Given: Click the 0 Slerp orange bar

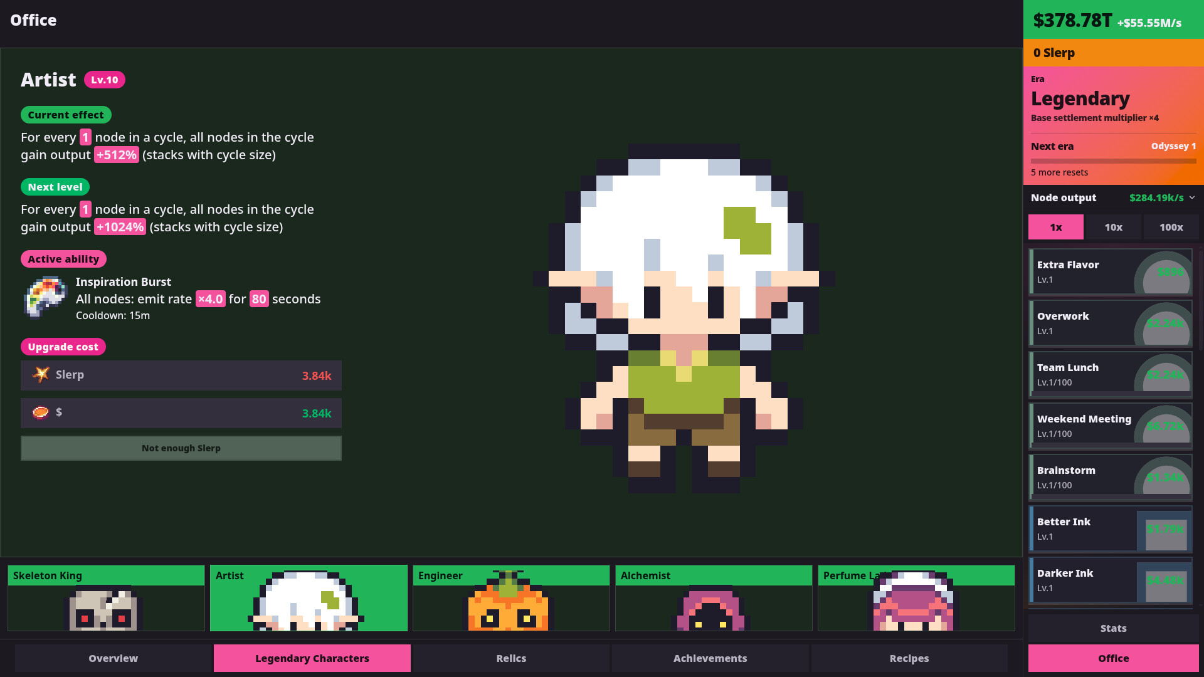Looking at the screenshot, I should (x=1114, y=53).
